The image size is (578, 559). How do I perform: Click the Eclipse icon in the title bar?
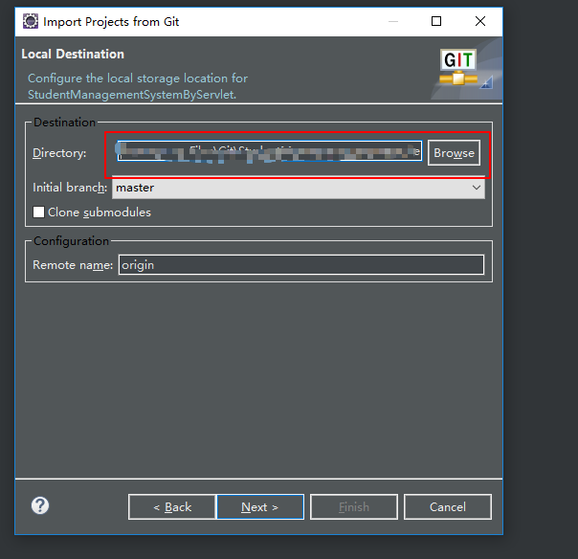pos(31,21)
